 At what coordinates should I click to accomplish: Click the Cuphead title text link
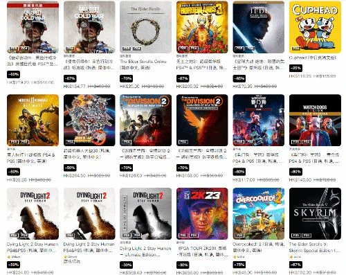point(313,57)
